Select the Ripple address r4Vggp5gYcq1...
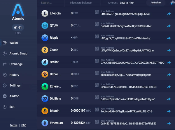Image resolution: width=175 pixels, height=130 pixels. [x=126, y=38]
